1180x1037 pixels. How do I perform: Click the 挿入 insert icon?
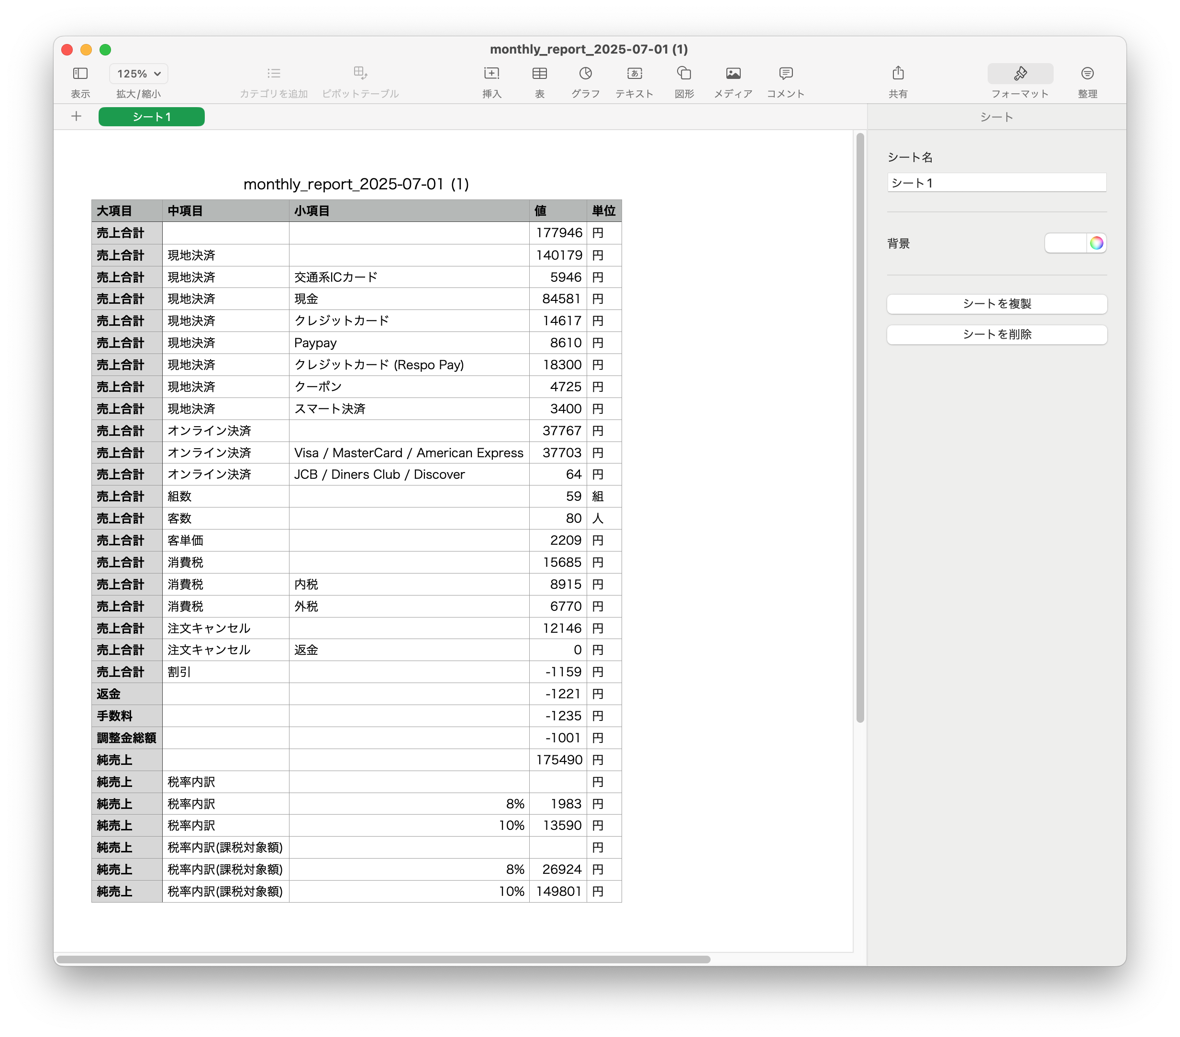pyautogui.click(x=491, y=73)
